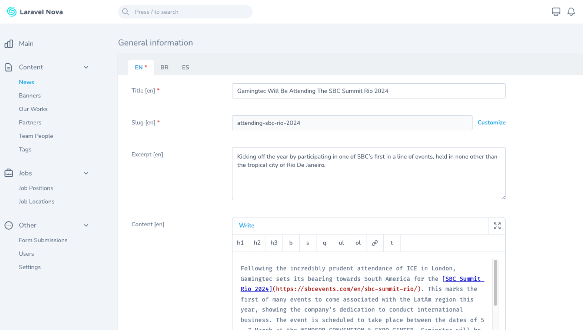The width and height of the screenshot is (583, 330).
Task: Click the Main dashboard chart icon
Action: pyautogui.click(x=9, y=44)
